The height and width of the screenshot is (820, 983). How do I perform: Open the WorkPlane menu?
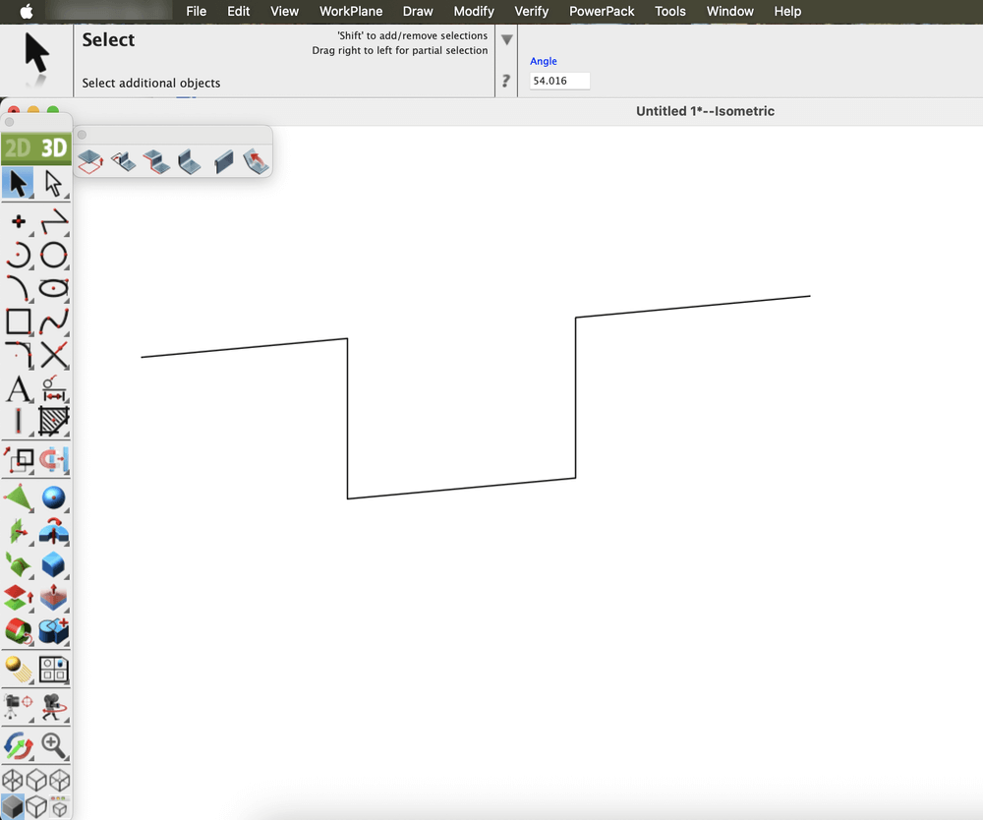(351, 11)
